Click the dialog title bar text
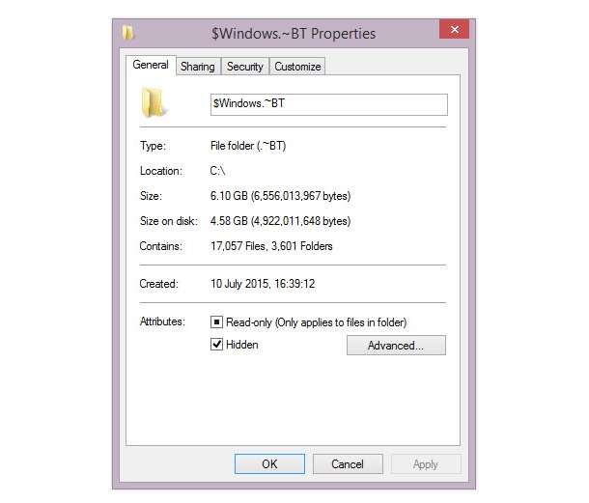The height and width of the screenshot is (503, 589). (x=294, y=34)
